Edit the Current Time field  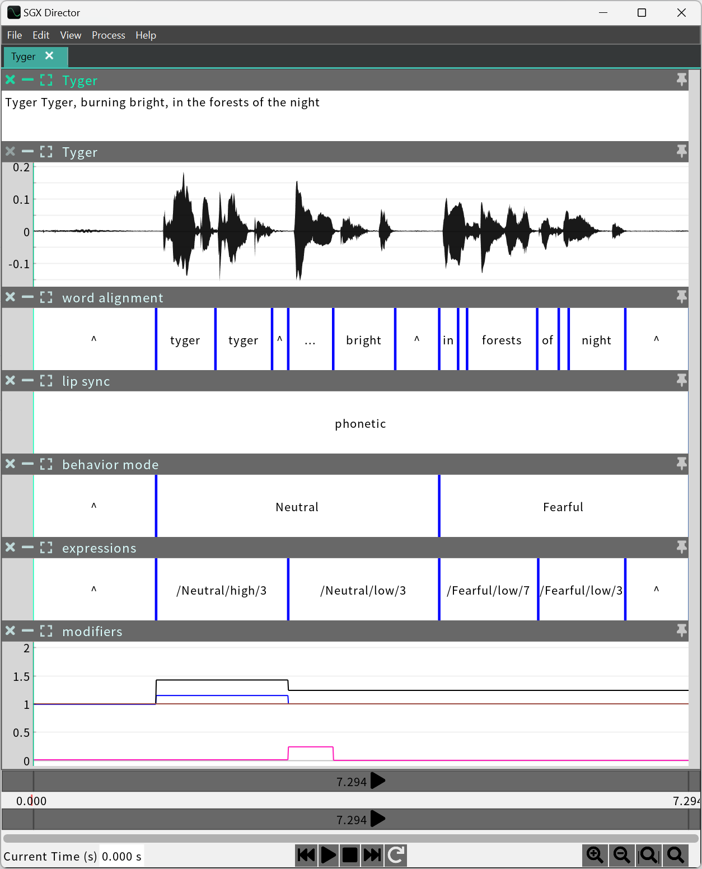point(121,856)
